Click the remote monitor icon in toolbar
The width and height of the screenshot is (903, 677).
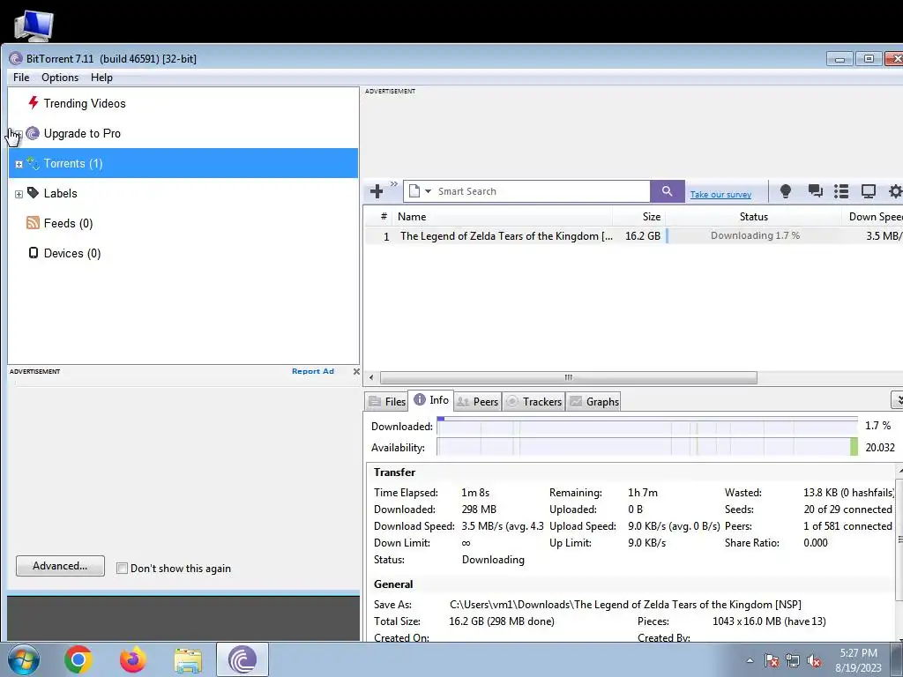[869, 191]
